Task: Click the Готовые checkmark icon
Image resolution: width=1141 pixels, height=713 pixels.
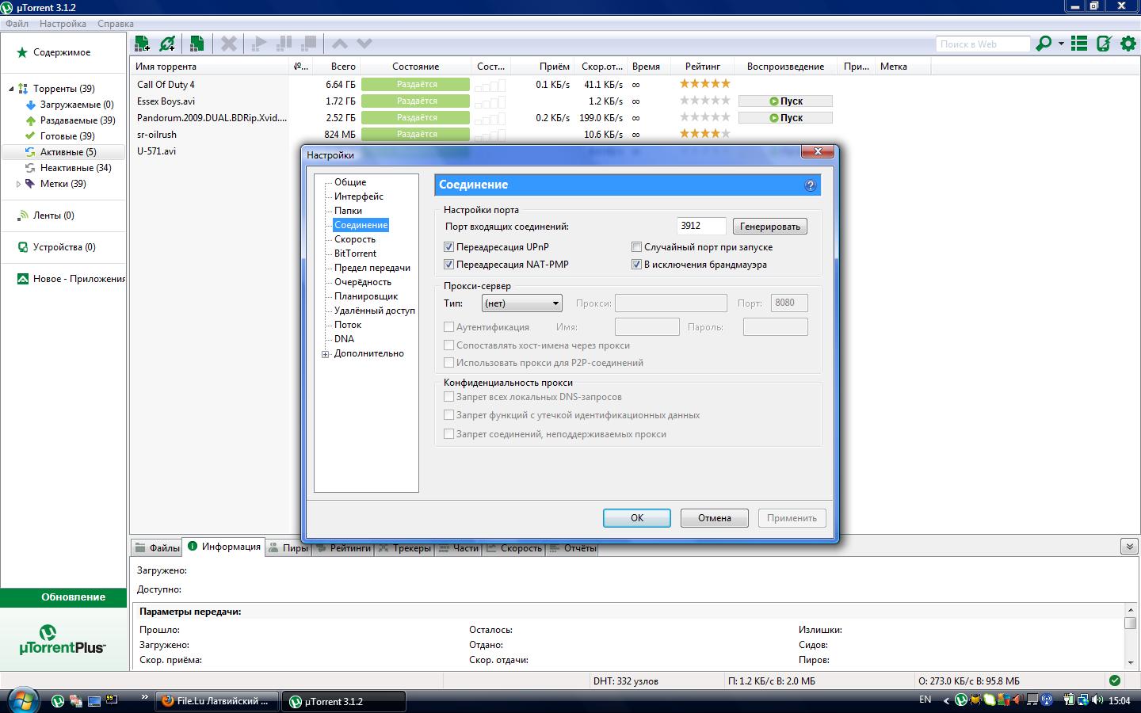Action: tap(31, 136)
